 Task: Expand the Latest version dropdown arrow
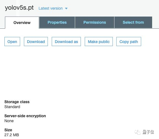[66, 9]
